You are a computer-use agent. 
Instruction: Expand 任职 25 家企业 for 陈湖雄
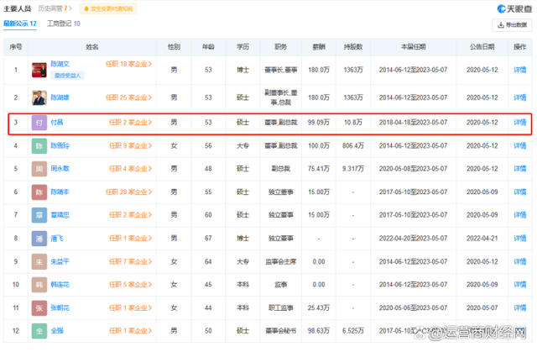pos(128,97)
